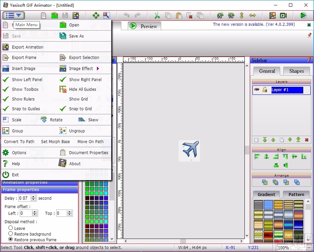Screen dimensions: 314x252
Task: Select the Leave disposal method option
Action: coord(10,228)
